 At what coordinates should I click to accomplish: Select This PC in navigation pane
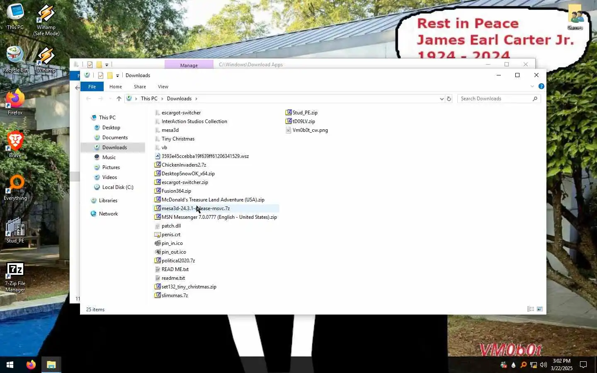[x=107, y=118]
